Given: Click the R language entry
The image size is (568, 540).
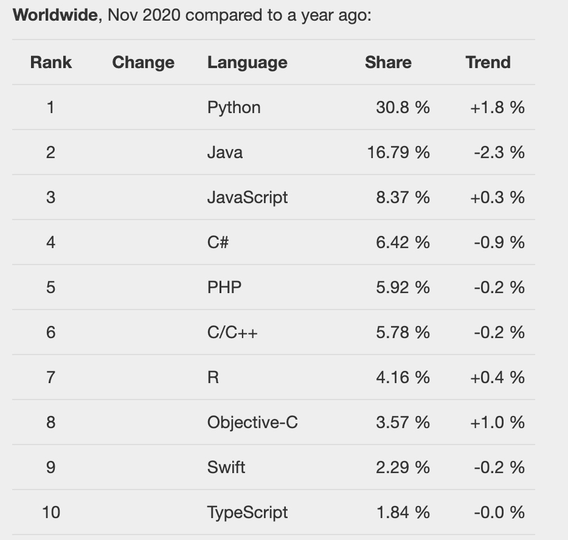Looking at the screenshot, I should (213, 377).
